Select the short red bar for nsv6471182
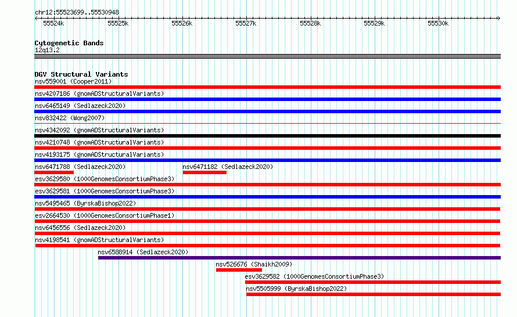 [204, 172]
